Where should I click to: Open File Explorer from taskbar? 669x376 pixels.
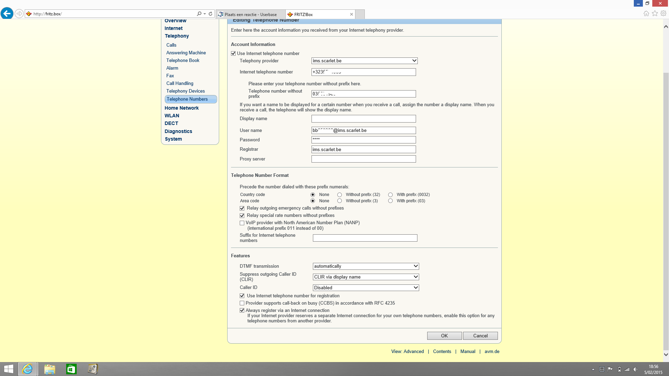49,369
